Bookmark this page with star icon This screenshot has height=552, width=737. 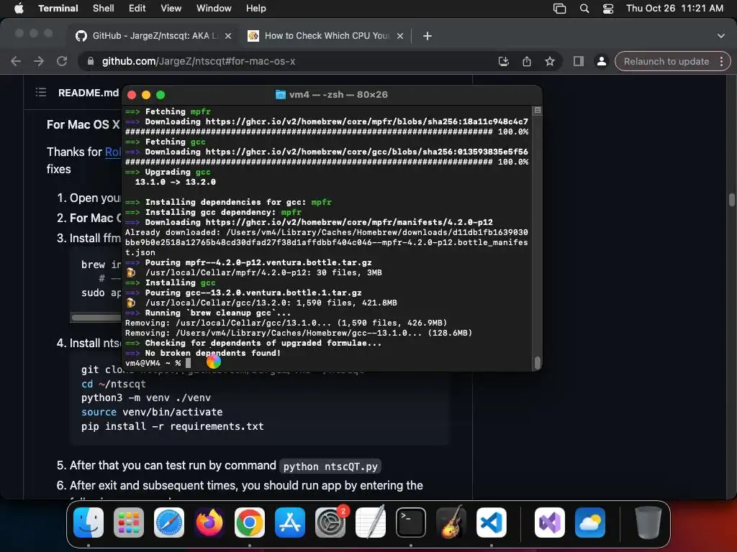(x=549, y=61)
